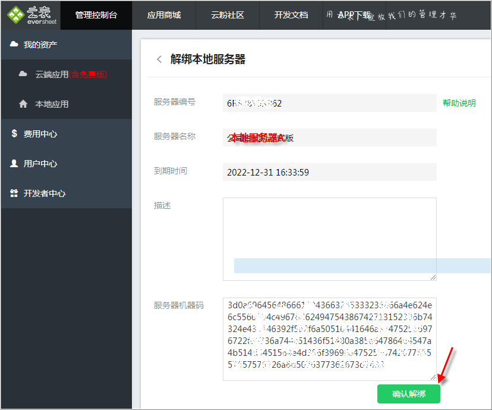Open the 应用商城 tab
Screen dimensions: 492x410
pos(164,15)
